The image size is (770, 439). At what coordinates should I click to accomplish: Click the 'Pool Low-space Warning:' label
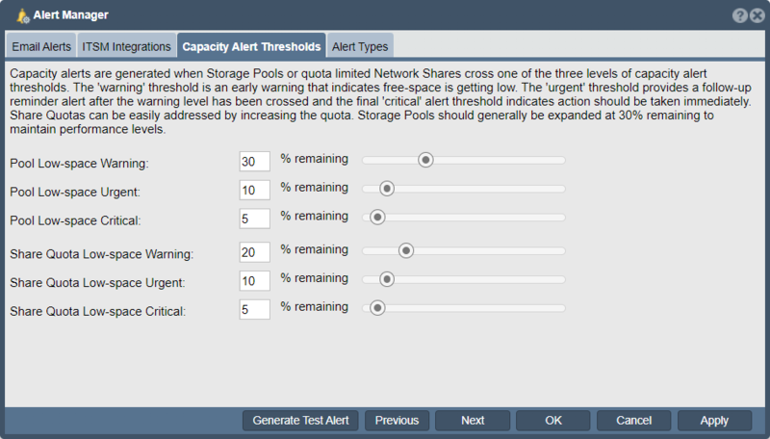79,163
